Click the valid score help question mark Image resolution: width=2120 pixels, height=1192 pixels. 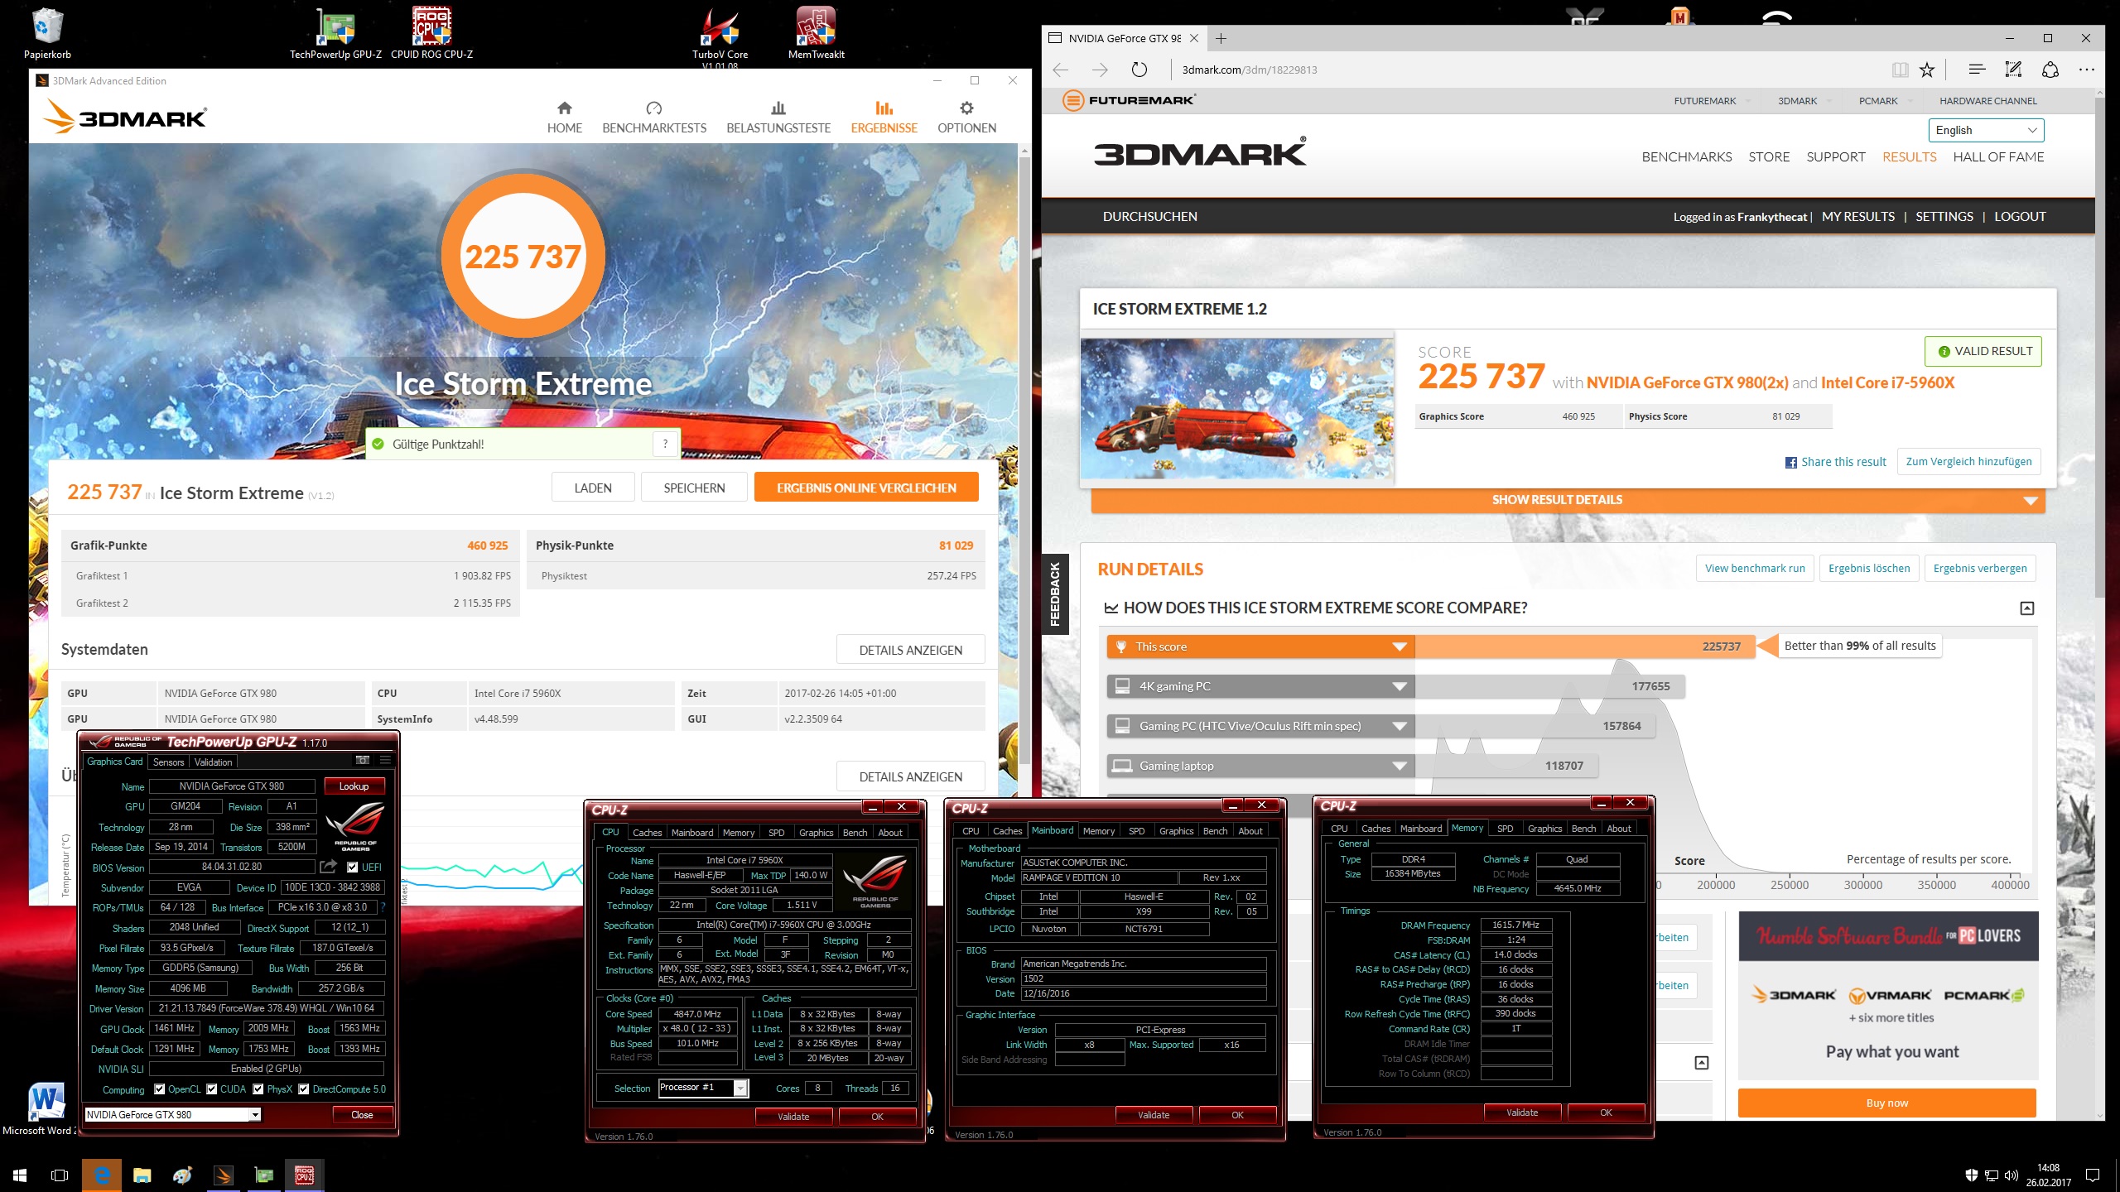tap(665, 444)
